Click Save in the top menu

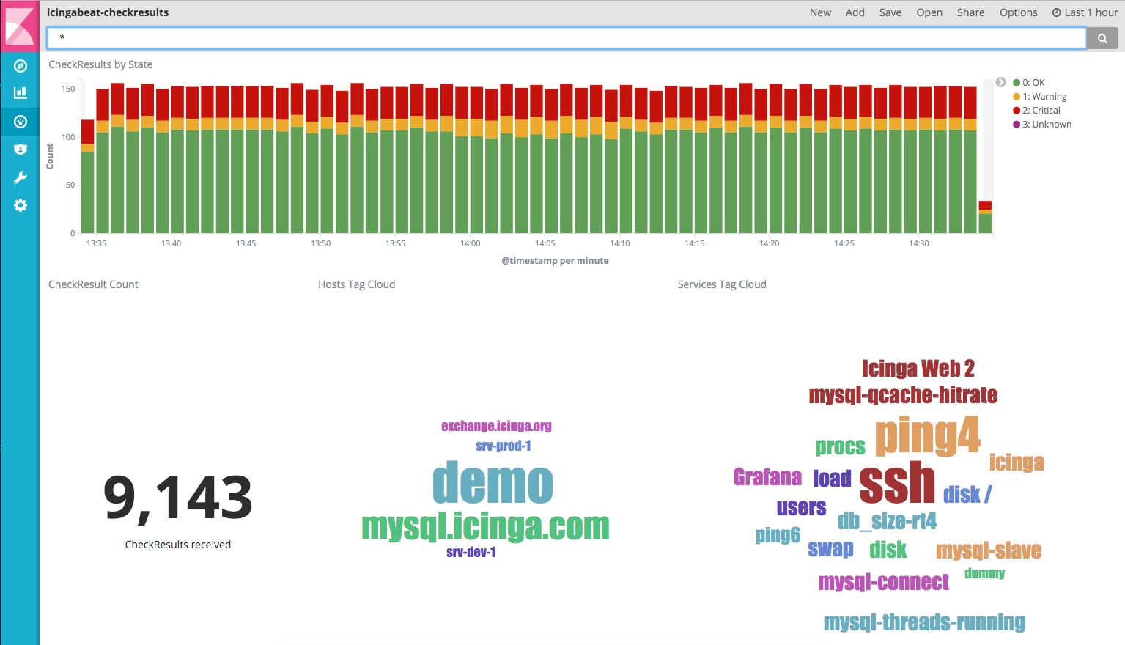click(x=890, y=12)
